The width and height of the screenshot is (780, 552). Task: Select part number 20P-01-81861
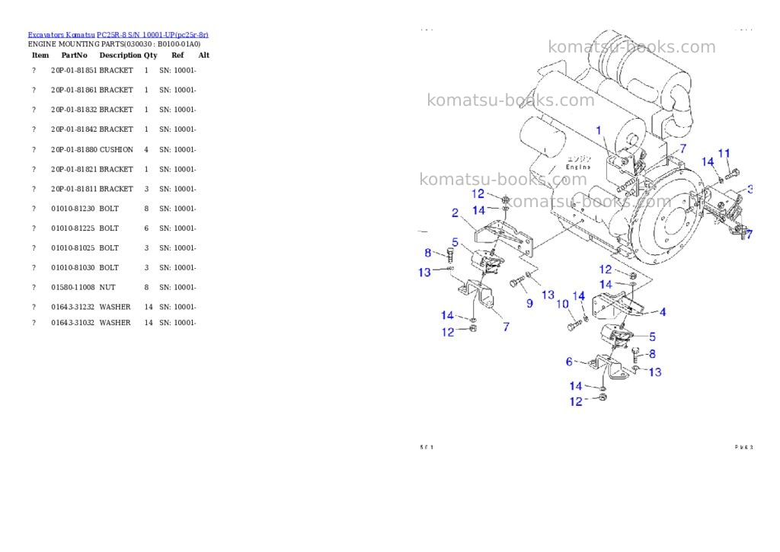[74, 90]
